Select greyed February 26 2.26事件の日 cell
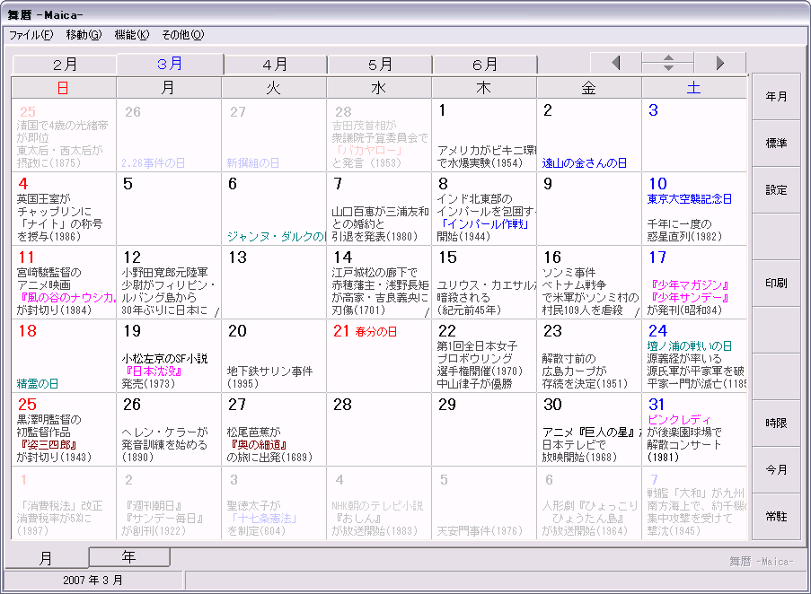Image resolution: width=811 pixels, height=594 pixels. tap(169, 135)
